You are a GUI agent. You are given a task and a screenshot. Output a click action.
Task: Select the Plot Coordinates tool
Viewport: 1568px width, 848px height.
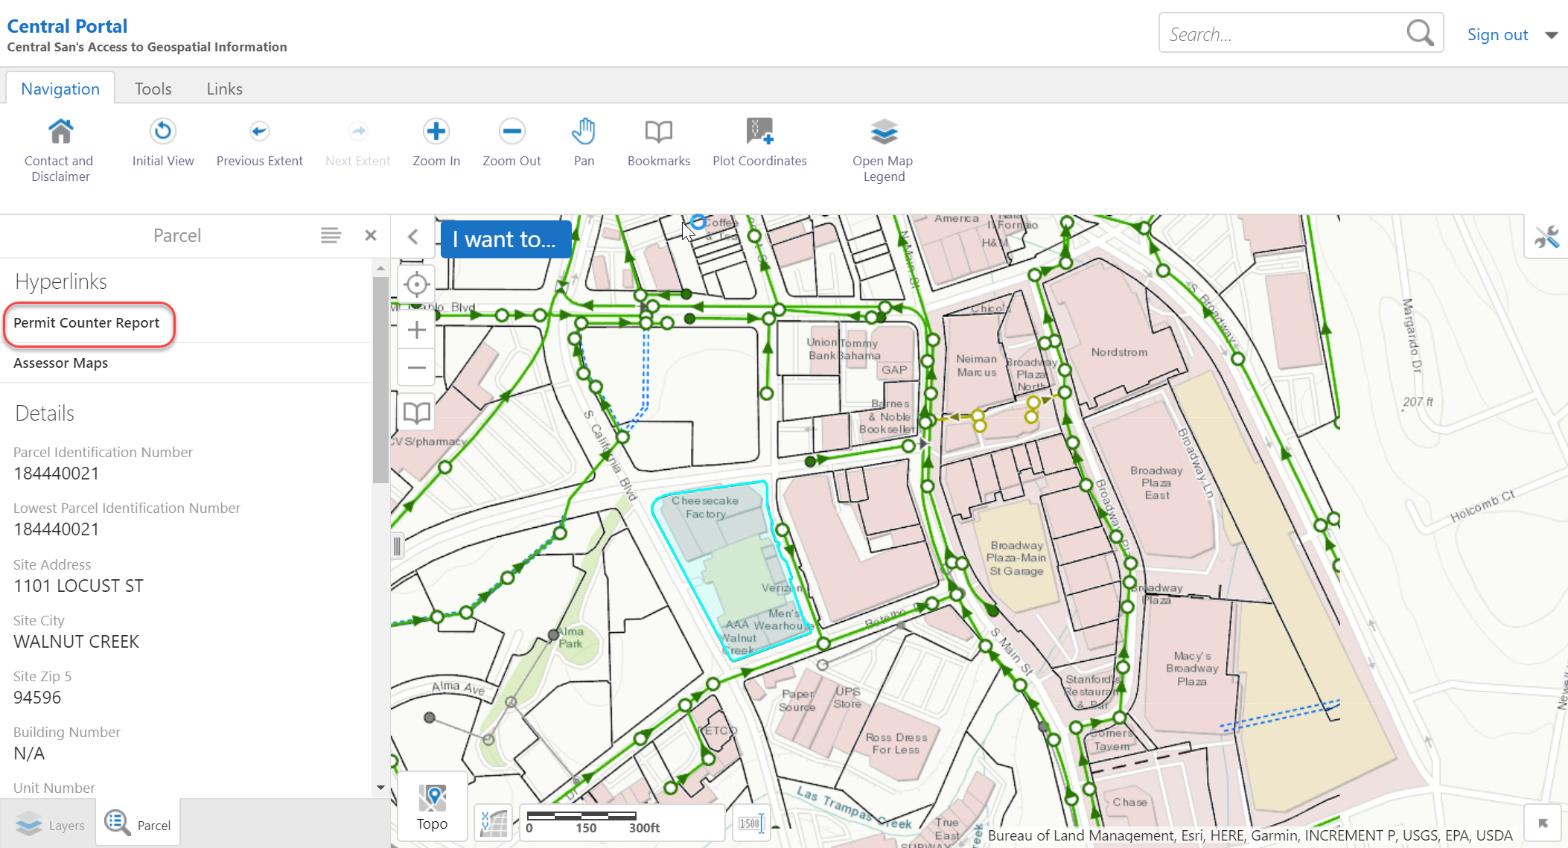759,141
